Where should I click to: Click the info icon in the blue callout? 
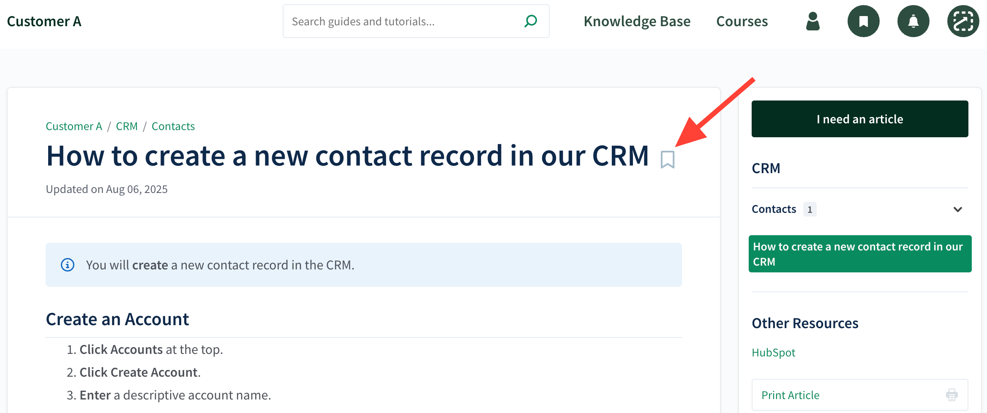(68, 265)
